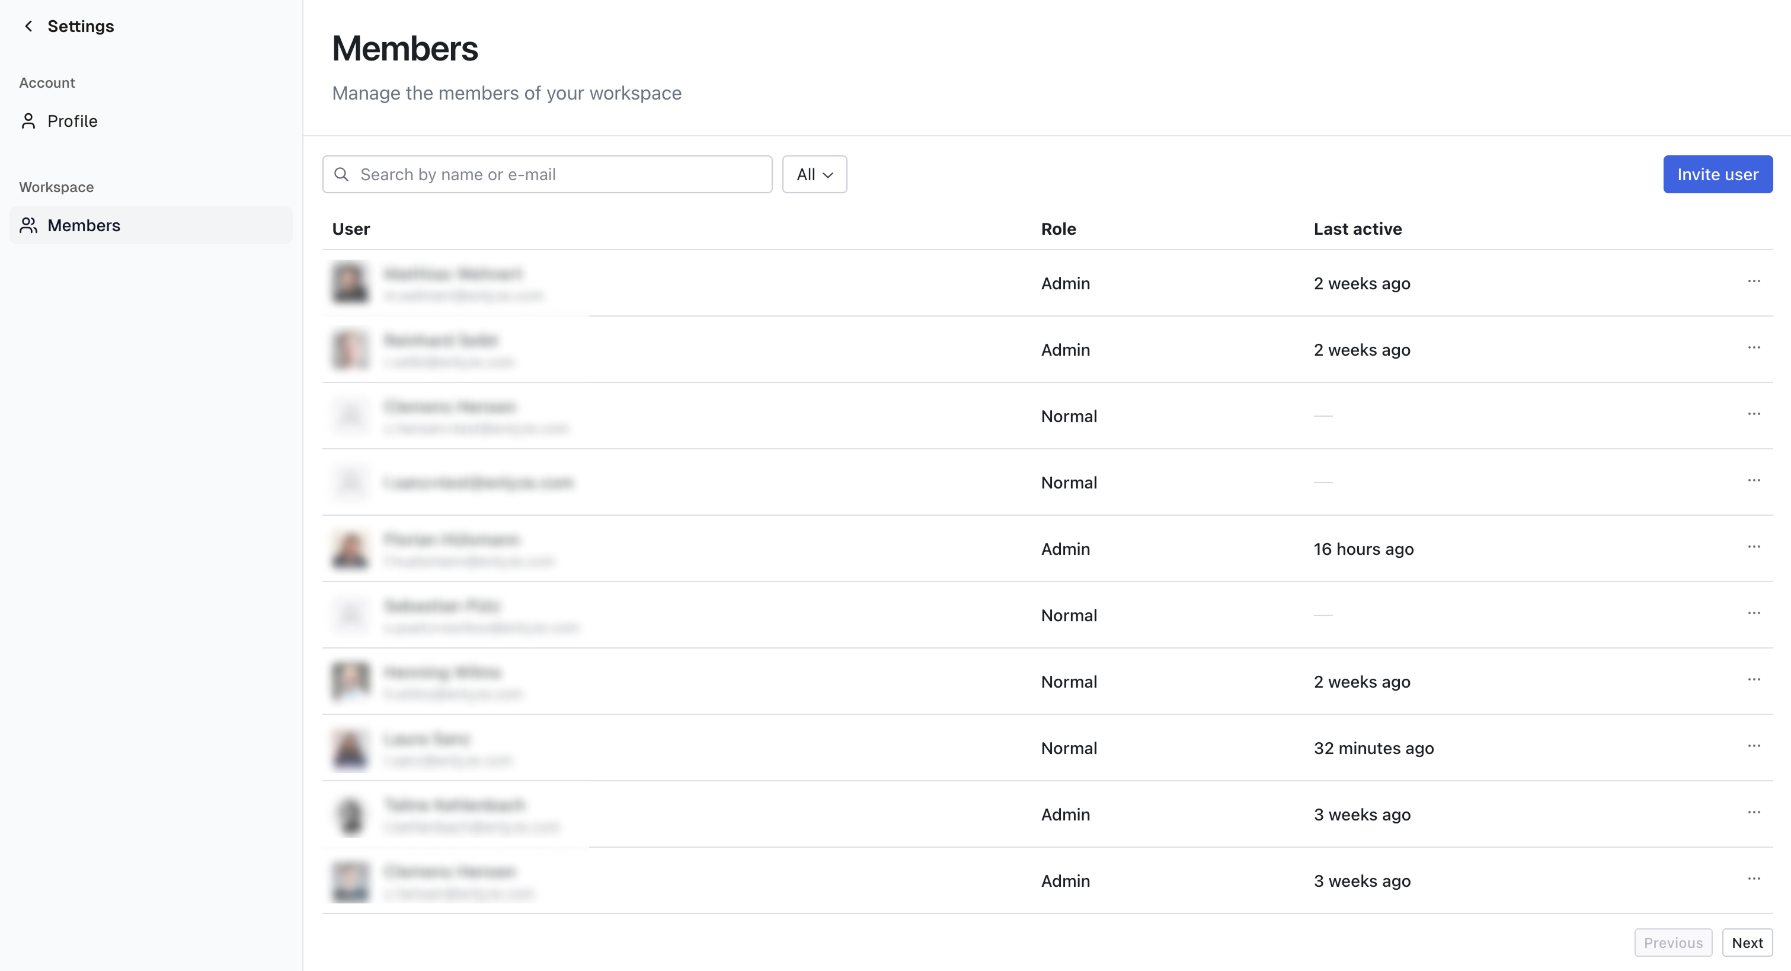Click the magnifier icon in search bar

(342, 174)
